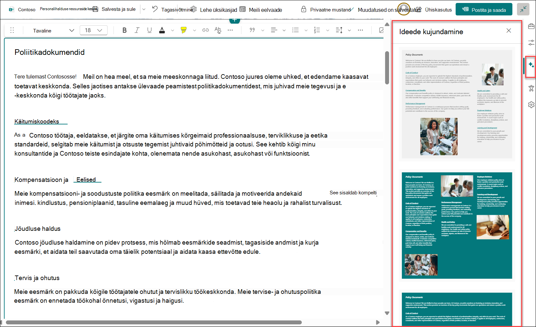Open the toolbox icon in right rail
This screenshot has width=536, height=327.
tap(531, 26)
